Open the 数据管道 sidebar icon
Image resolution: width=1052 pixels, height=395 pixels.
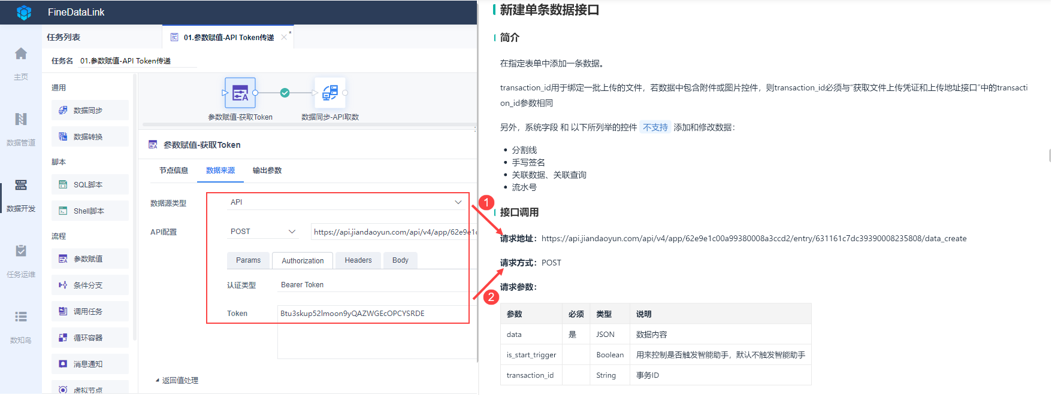pos(21,119)
